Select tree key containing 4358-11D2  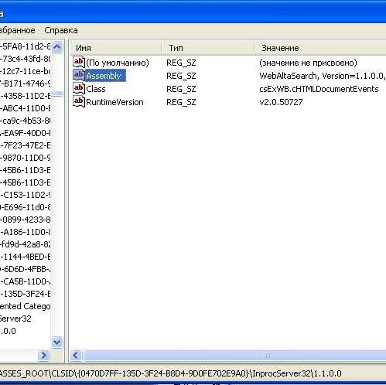25,96
